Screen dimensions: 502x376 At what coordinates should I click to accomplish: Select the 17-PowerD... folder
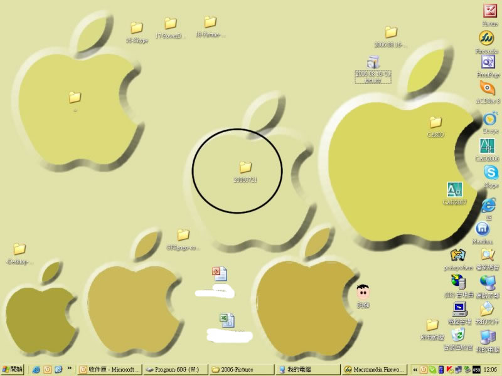pyautogui.click(x=170, y=23)
